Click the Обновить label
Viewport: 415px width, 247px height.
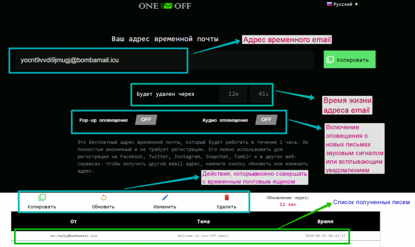tap(103, 207)
